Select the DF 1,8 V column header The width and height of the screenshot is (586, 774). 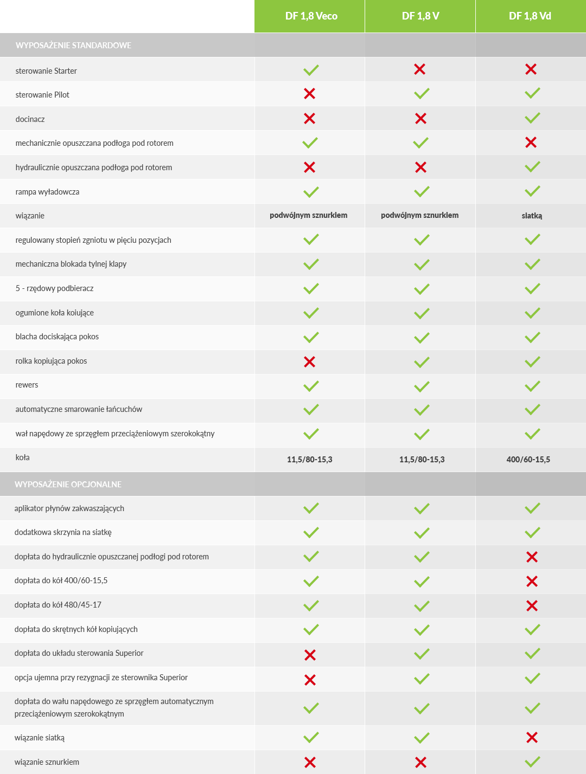point(421,16)
